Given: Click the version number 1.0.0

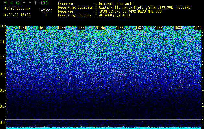Looking at the screenshot, I should (44, 3).
